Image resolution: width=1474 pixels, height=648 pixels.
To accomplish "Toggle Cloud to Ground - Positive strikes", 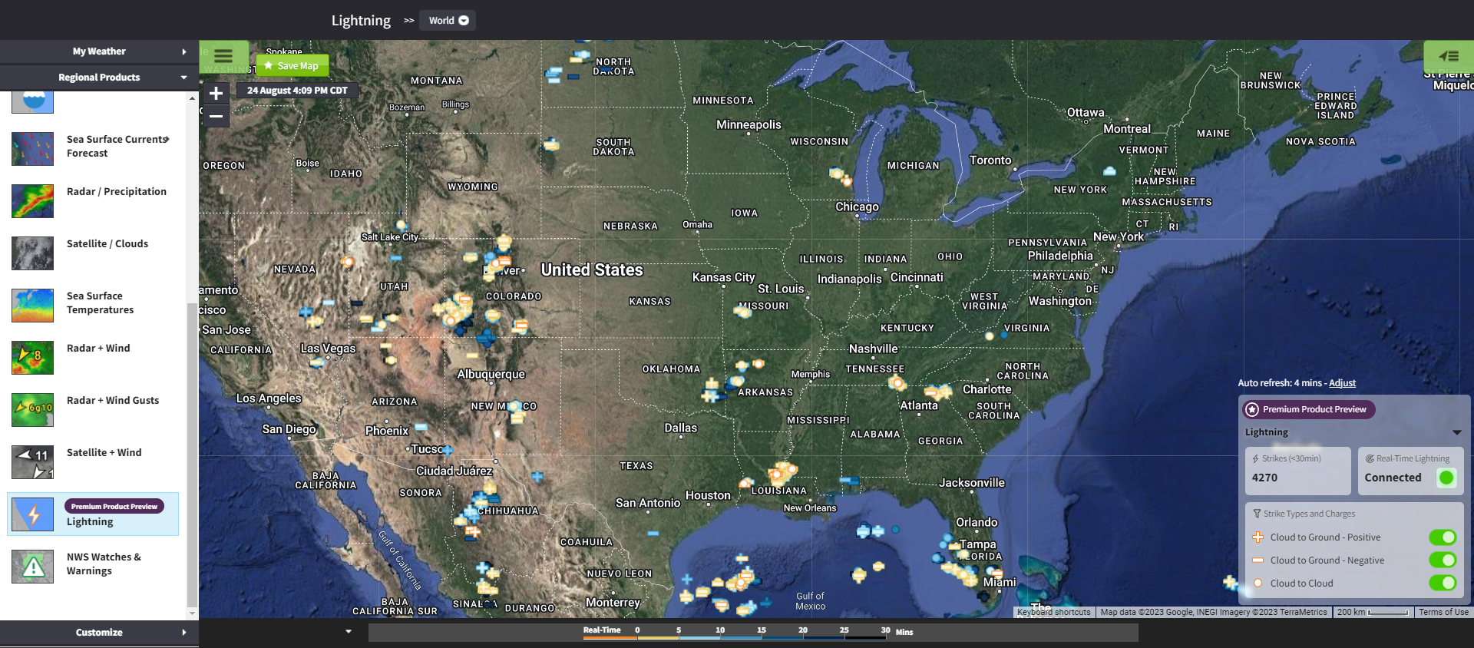I will coord(1443,537).
